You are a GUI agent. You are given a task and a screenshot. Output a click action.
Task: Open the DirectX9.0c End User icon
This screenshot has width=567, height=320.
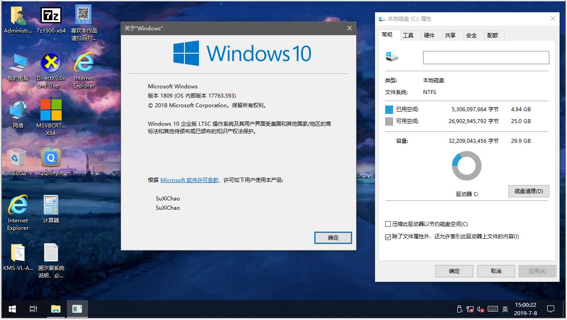(51, 71)
